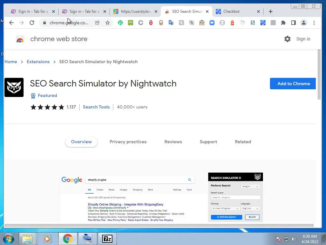Viewport: 326px width, 245px height.
Task: Open the tan box face extension icon
Action: tap(202, 23)
